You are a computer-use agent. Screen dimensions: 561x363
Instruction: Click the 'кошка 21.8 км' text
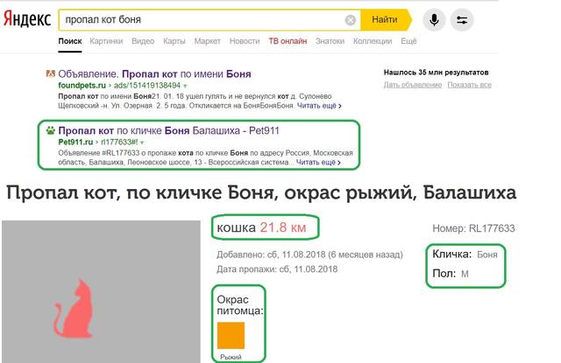[x=261, y=227]
